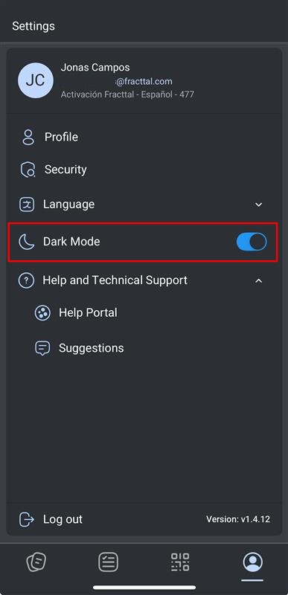Click the Help Portal circle icon
The image size is (288, 595).
coord(42,313)
